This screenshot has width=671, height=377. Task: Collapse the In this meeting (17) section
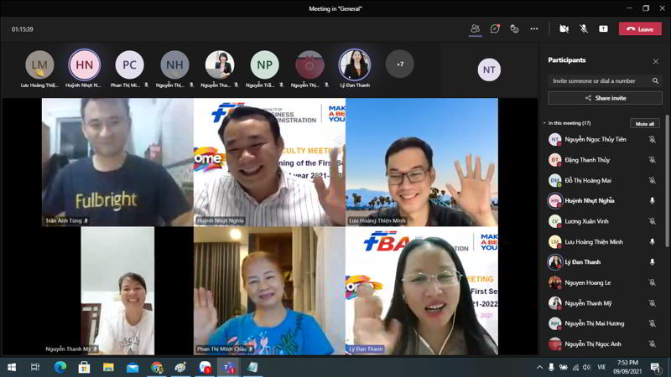pos(544,123)
